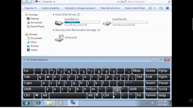
Task: Click the network tray icon
Action: coord(148,103)
